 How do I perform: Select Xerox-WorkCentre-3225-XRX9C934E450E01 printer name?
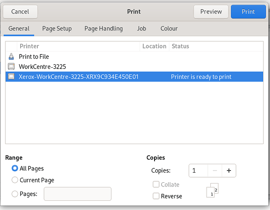coord(79,77)
